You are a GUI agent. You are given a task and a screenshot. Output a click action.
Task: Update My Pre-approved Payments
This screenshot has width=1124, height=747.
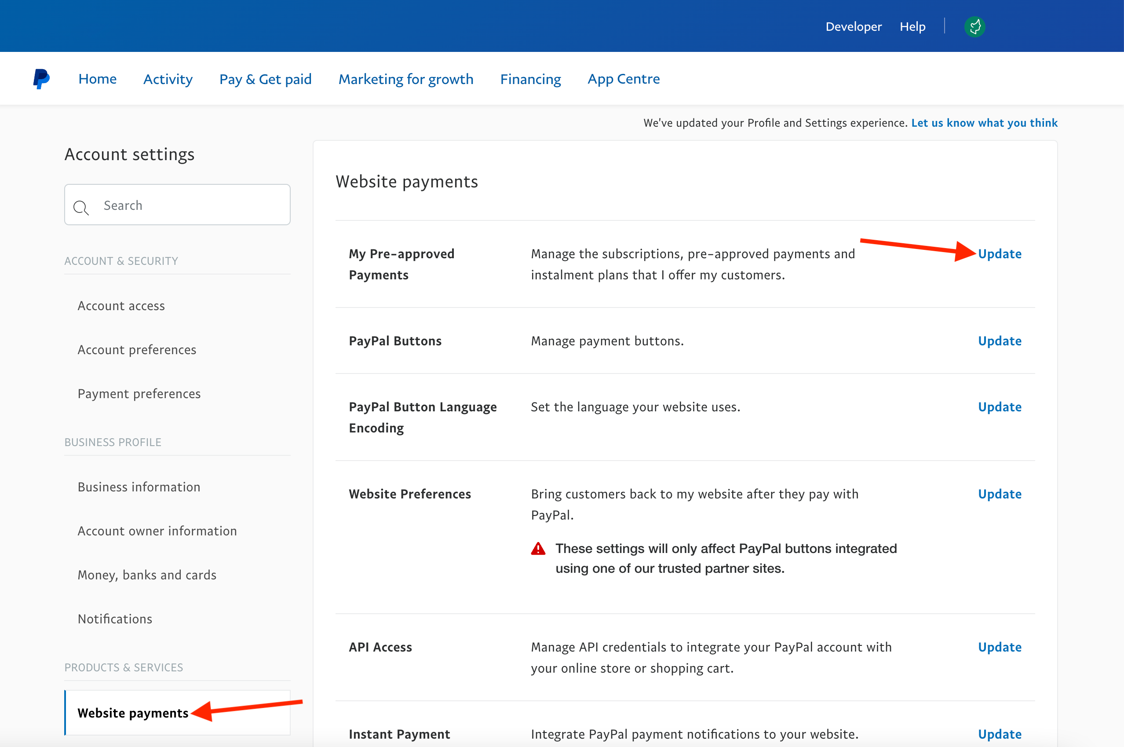coord(1000,254)
